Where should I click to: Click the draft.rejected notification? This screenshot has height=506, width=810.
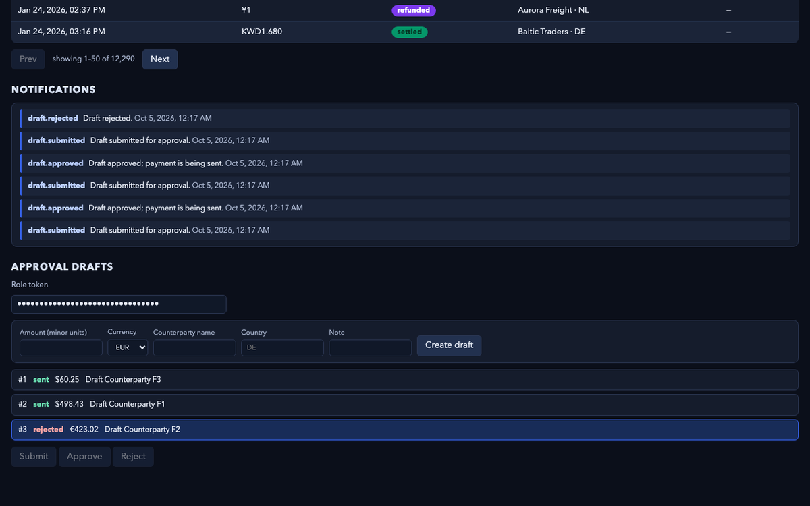405,118
